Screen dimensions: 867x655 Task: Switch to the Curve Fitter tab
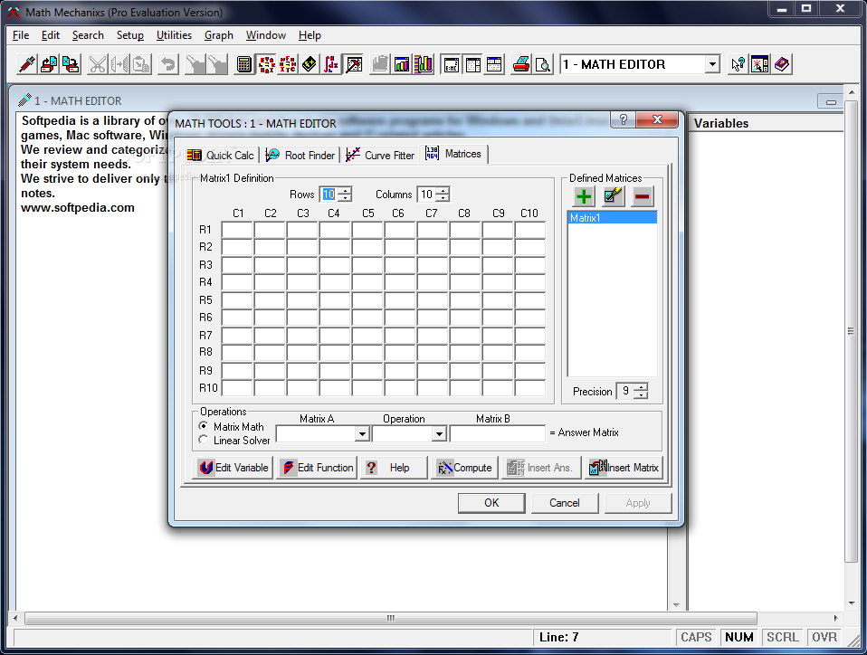coord(380,156)
